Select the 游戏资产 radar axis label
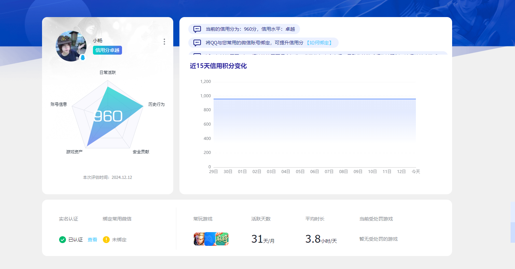 74,152
